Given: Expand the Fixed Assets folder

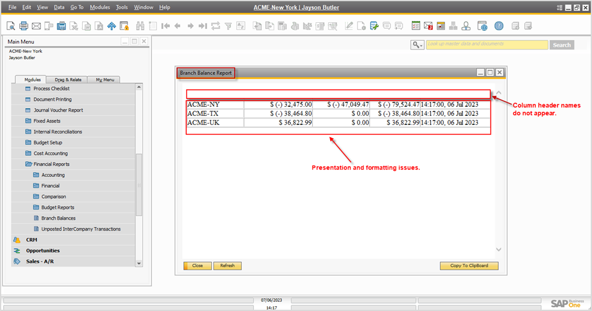Looking at the screenshot, I should [45, 121].
